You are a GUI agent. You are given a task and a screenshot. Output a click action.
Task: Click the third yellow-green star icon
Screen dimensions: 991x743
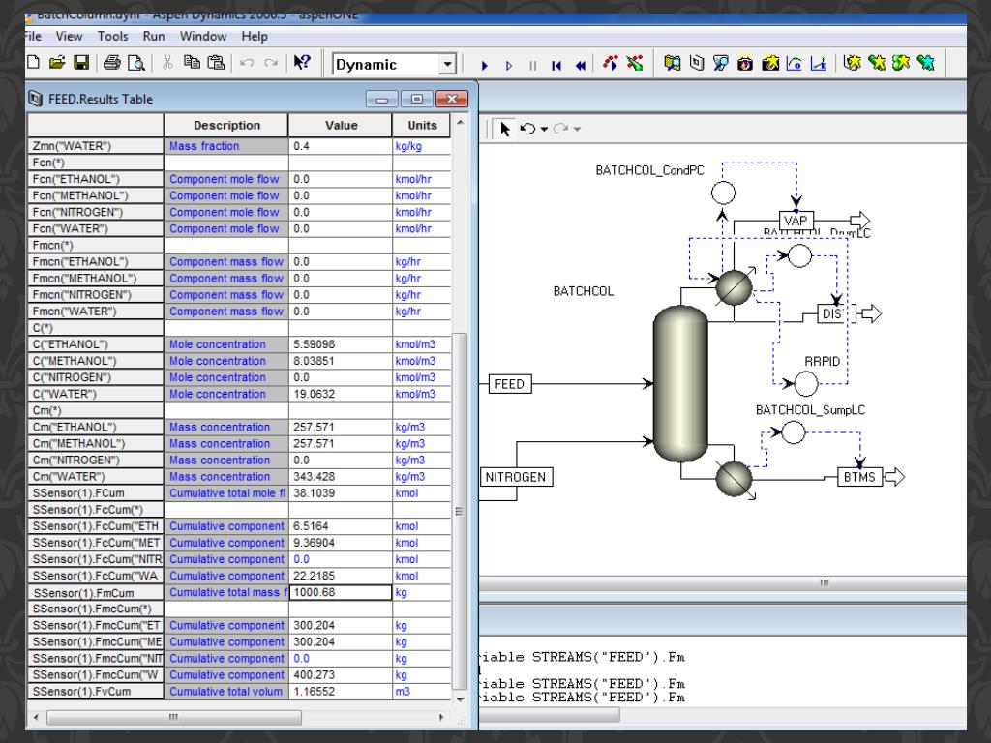(901, 62)
